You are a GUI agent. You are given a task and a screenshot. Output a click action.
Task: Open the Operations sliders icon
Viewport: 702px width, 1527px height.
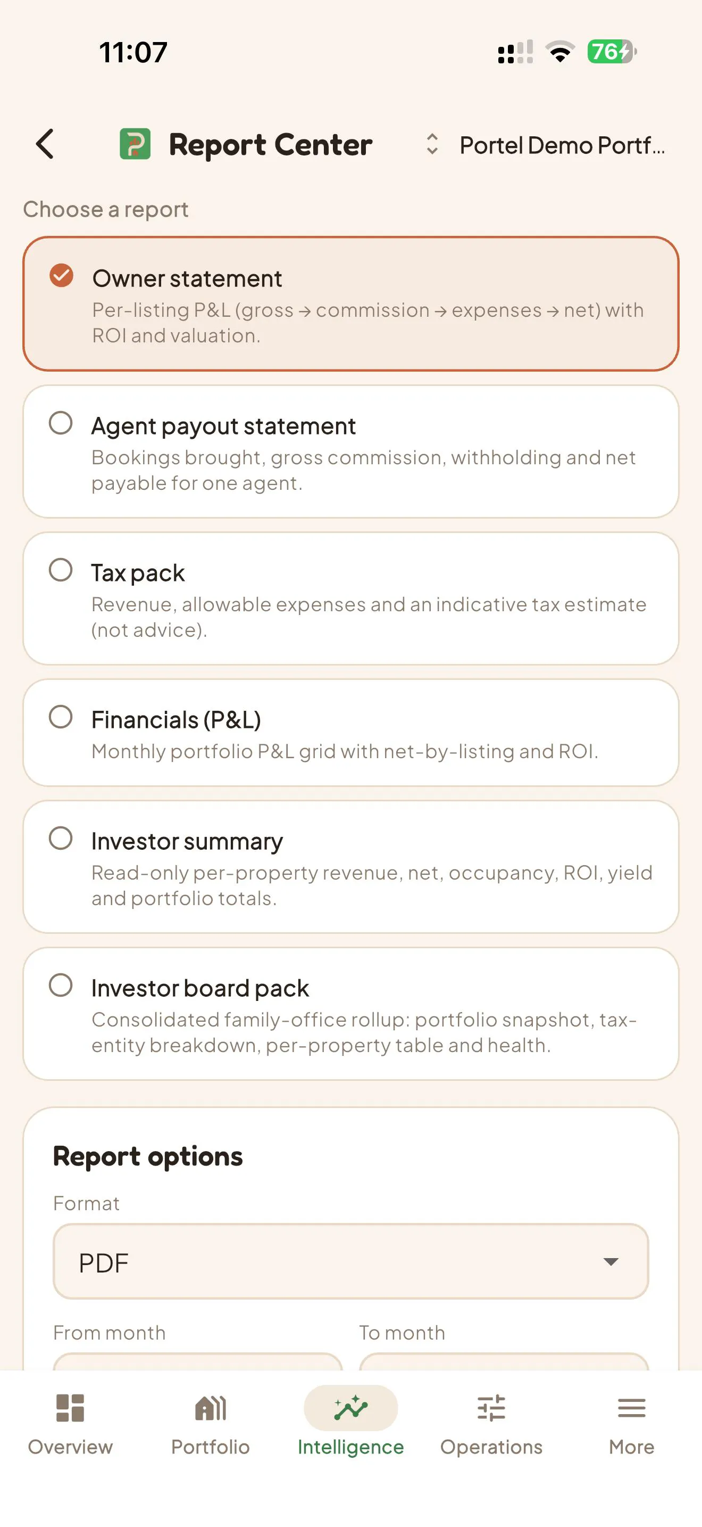click(x=491, y=1408)
